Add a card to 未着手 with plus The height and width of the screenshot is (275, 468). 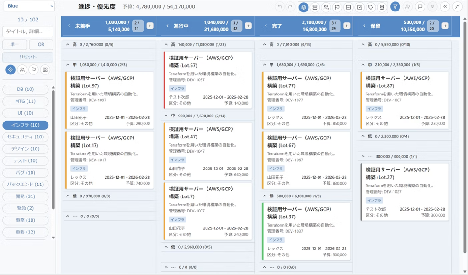(150, 26)
